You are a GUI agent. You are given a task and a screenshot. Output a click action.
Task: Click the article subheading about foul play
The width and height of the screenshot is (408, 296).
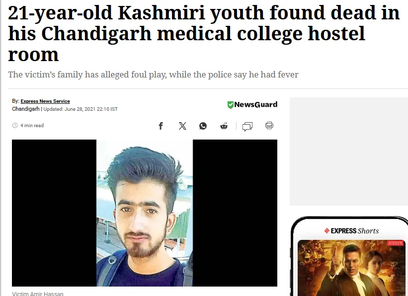(153, 74)
